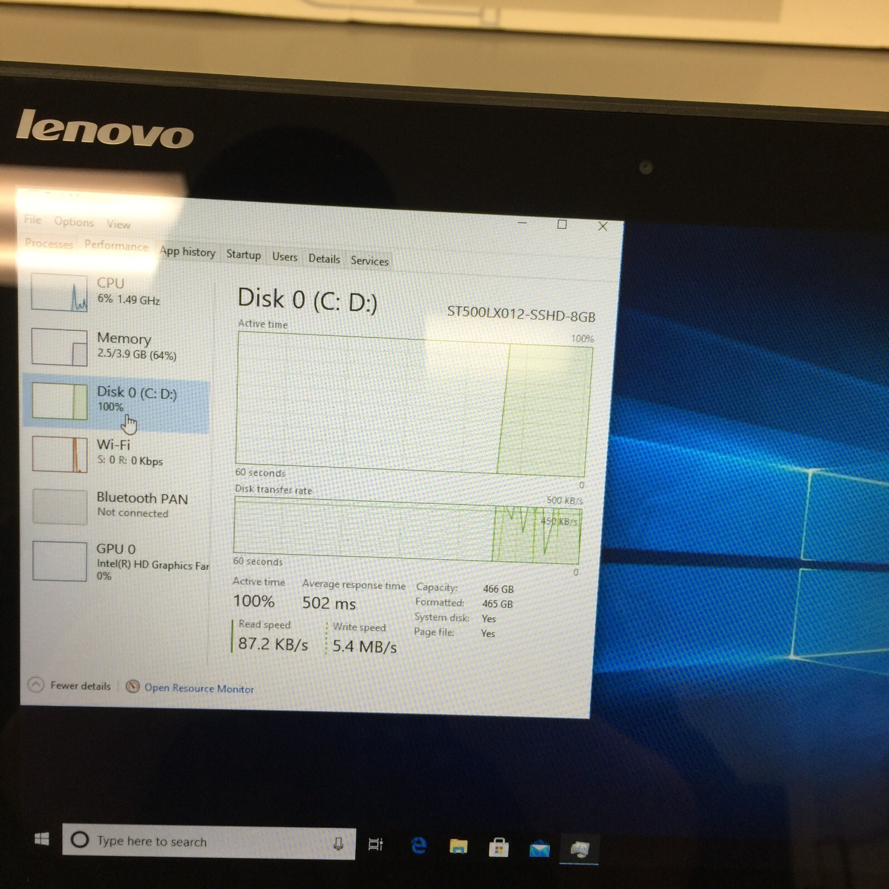Open the Startup tab
The width and height of the screenshot is (889, 889).
243,254
